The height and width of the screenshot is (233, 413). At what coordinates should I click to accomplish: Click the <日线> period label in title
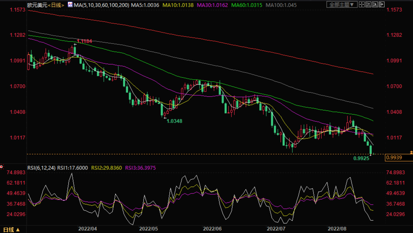56,5
